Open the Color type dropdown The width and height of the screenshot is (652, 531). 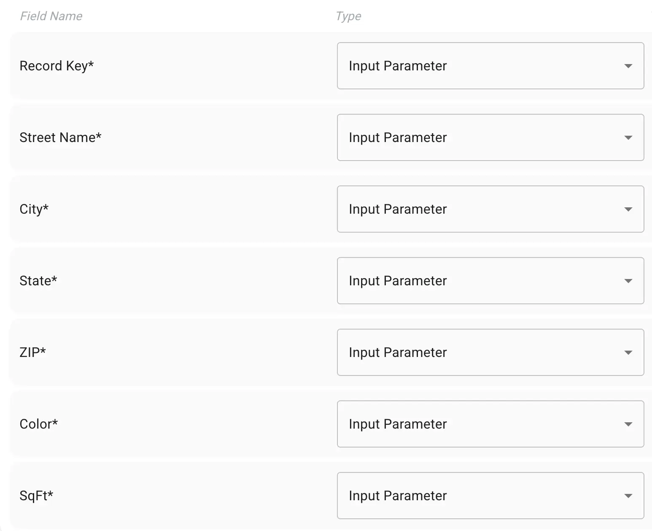[x=490, y=424]
